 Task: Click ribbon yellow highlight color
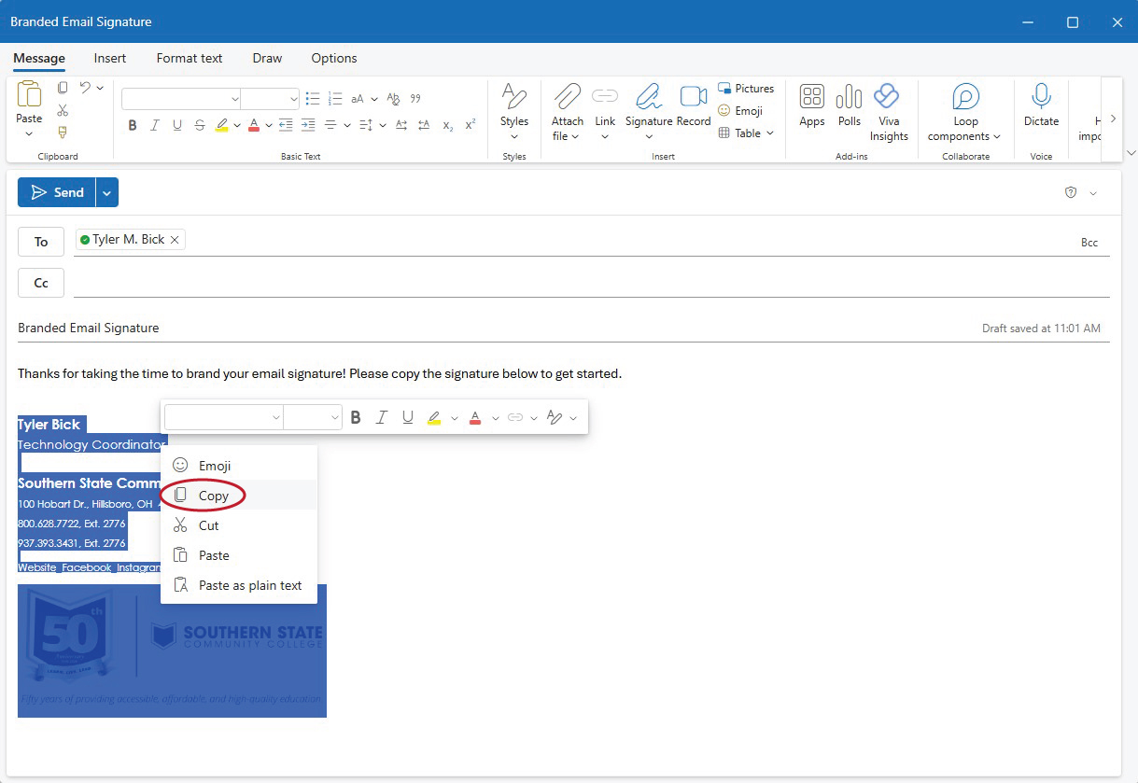pyautogui.click(x=222, y=125)
